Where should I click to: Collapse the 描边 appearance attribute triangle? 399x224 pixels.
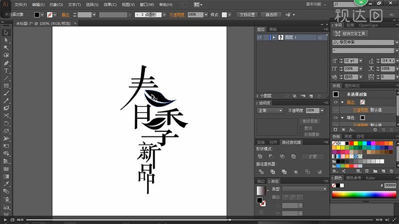342,102
